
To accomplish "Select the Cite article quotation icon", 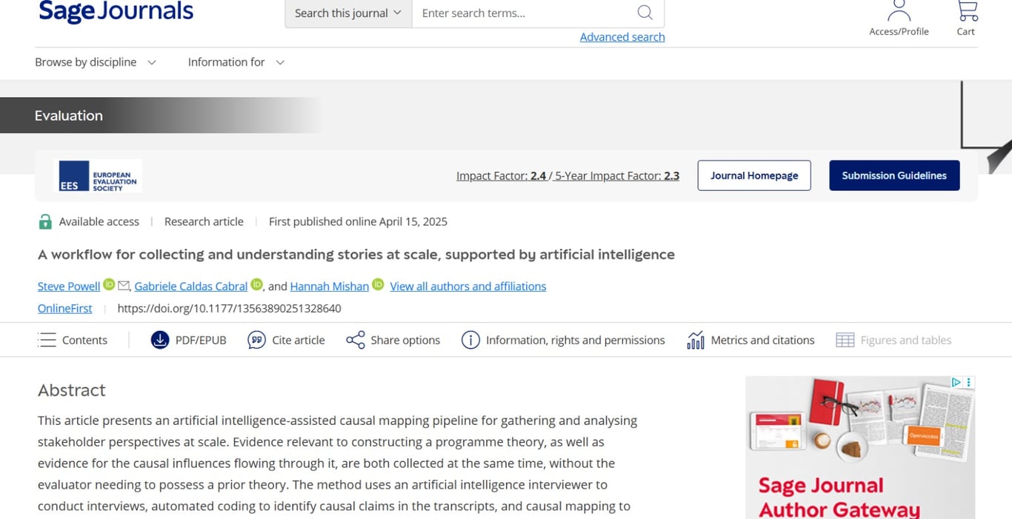I will click(256, 340).
